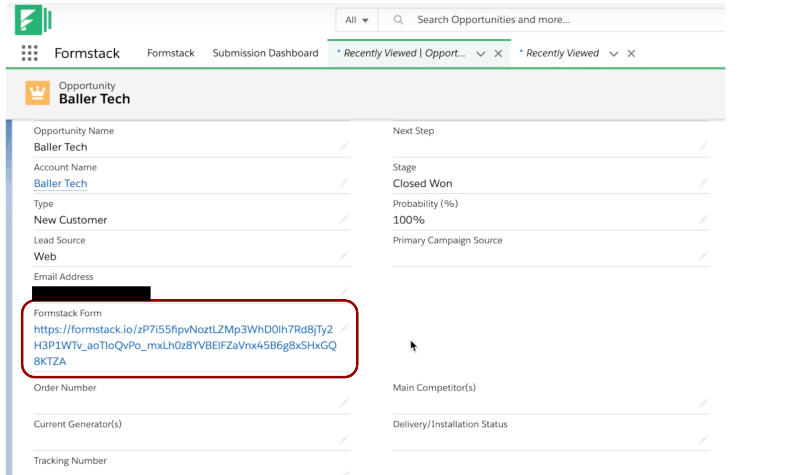Edit Probability (%) via pencil icon
This screenshot has height=475, width=795.
point(703,219)
